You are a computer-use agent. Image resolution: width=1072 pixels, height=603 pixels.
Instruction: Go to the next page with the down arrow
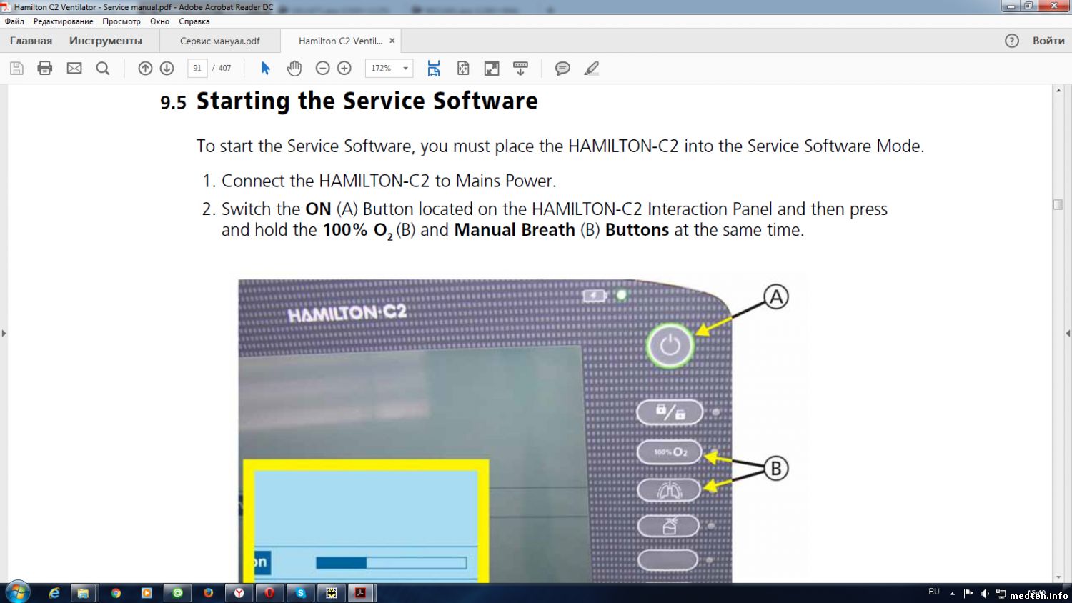[x=167, y=69]
